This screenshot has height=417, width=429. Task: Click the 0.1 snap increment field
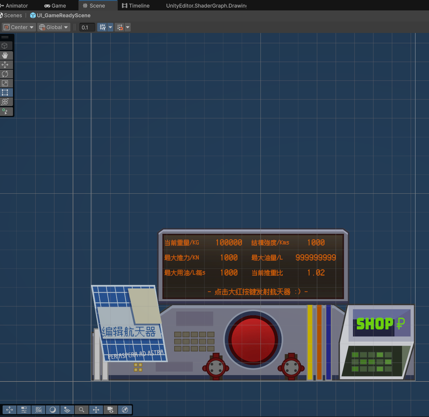coord(87,27)
